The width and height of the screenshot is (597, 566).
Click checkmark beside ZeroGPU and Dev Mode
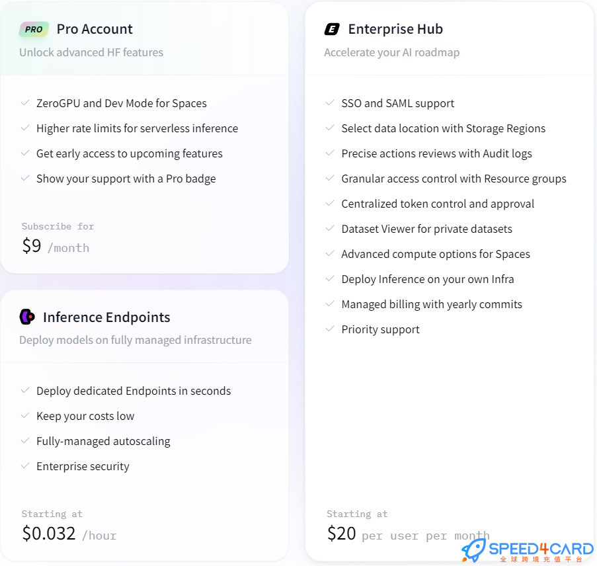click(25, 103)
